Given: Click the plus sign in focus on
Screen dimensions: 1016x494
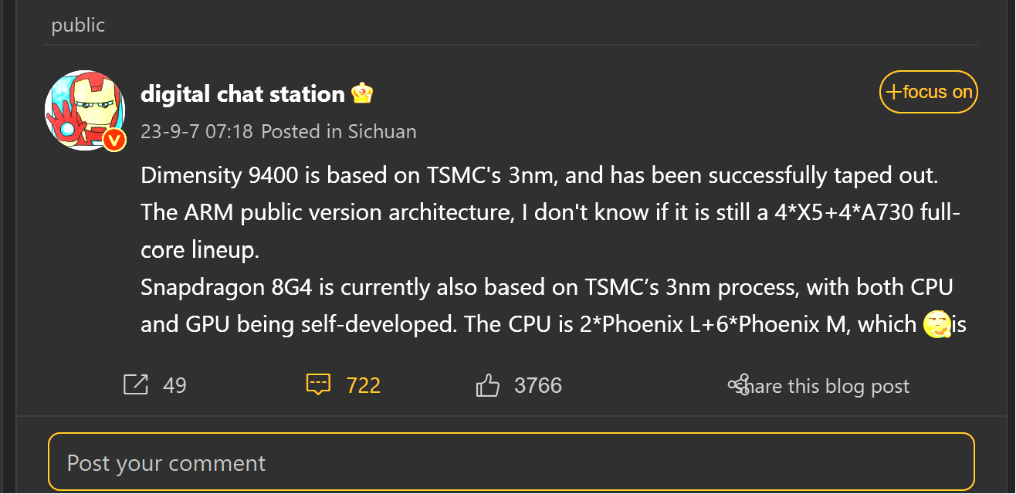Looking at the screenshot, I should [893, 92].
